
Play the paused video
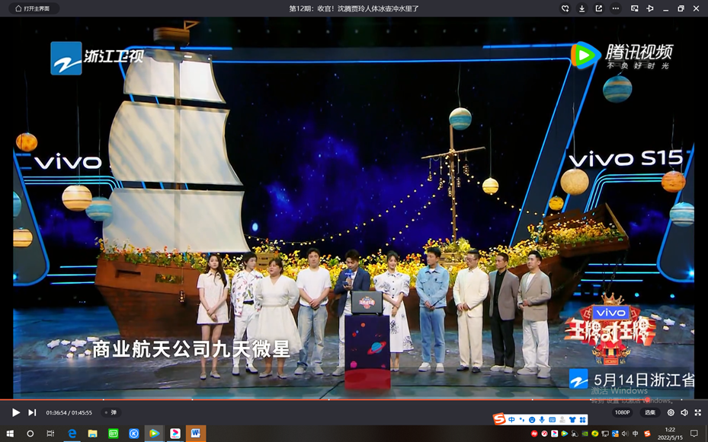[15, 412]
